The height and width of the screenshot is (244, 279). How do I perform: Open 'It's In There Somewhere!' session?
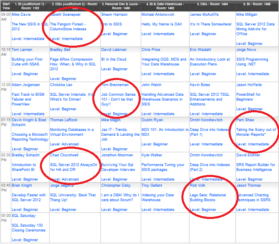[x=211, y=24]
